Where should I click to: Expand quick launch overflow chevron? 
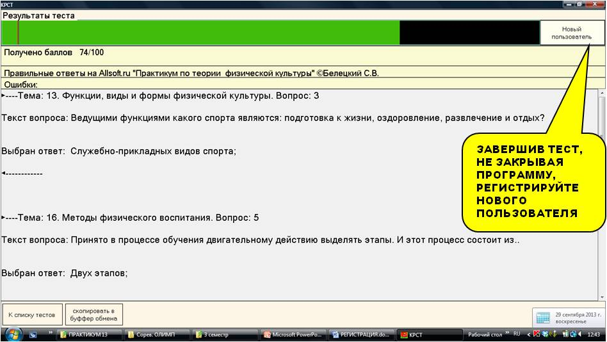[51, 332]
